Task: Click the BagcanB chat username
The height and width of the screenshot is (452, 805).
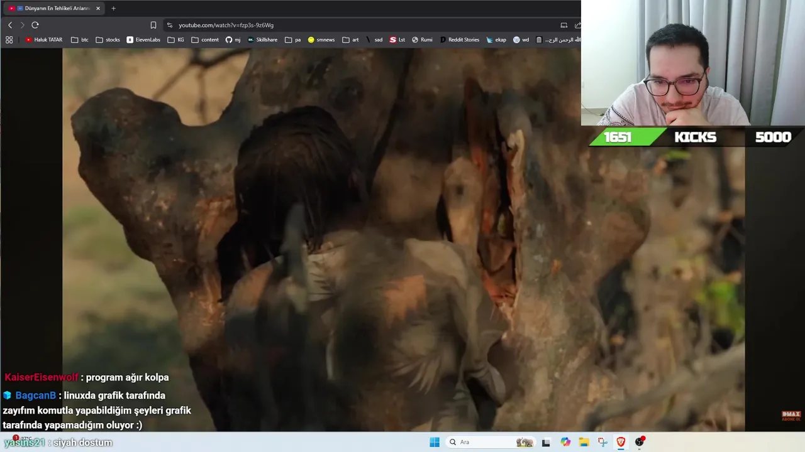Action: tap(35, 395)
